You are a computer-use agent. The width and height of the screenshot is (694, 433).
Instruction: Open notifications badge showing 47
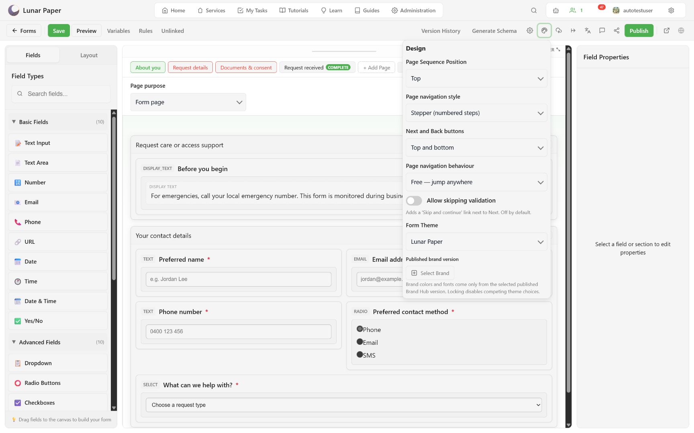602,7
